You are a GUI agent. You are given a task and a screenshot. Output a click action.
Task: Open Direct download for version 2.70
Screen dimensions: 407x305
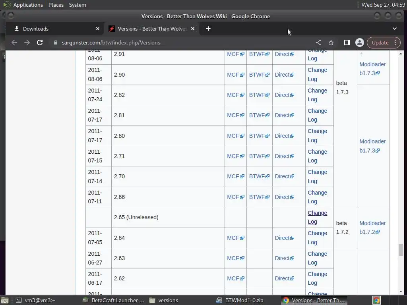click(284, 176)
